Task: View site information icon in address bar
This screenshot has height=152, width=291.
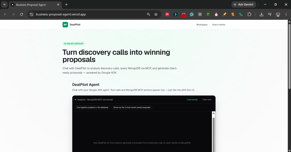Action: tap(31, 14)
